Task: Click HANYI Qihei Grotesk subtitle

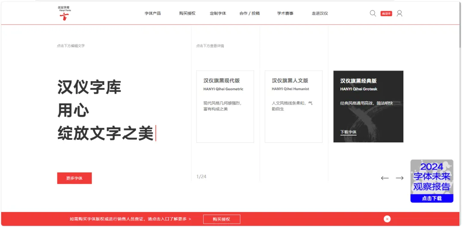Action: pos(359,89)
